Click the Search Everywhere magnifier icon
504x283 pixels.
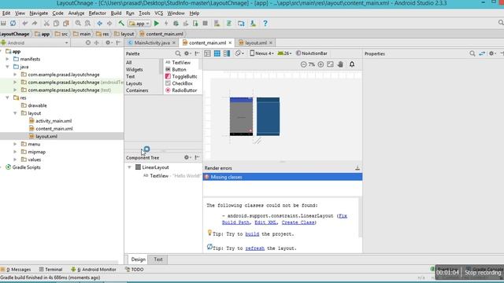coord(501,23)
